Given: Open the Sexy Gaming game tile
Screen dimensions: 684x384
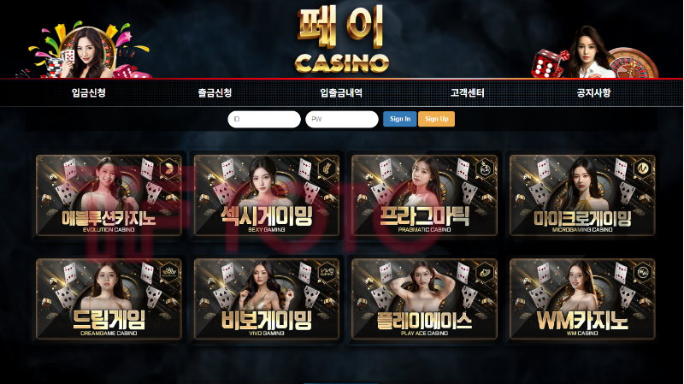Looking at the screenshot, I should coord(267,196).
